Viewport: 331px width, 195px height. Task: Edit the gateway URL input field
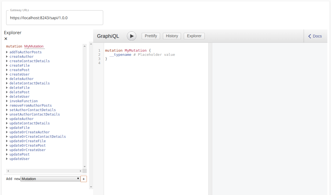[55, 18]
